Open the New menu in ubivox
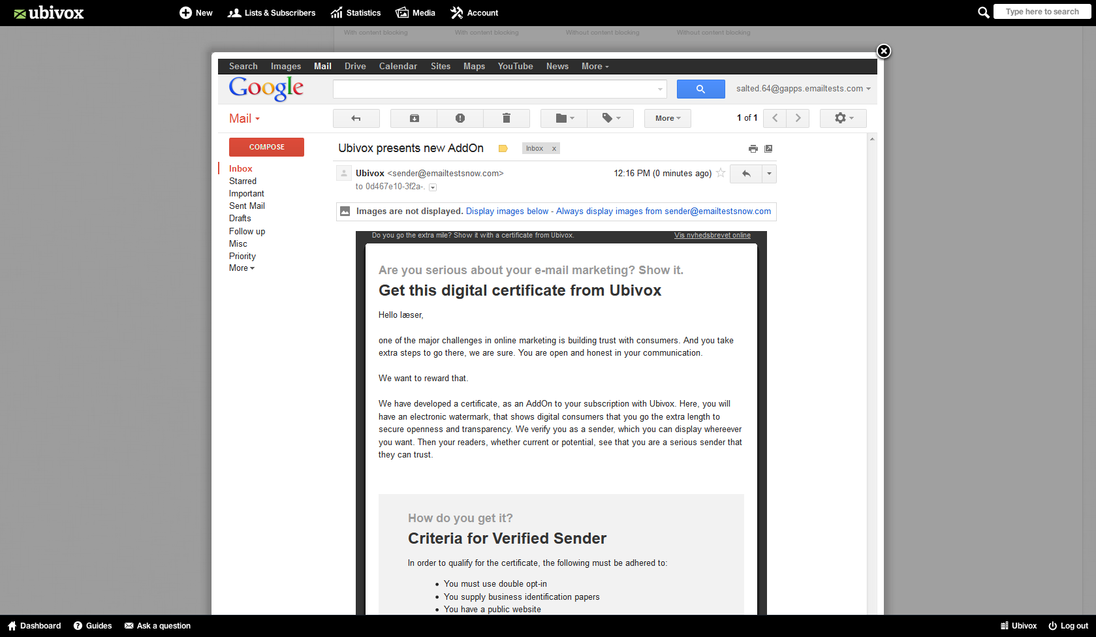Screen dimensions: 1096x637 click(196, 12)
